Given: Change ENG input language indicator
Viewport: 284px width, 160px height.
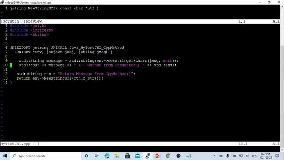Looking at the screenshot, I should click(x=254, y=156).
